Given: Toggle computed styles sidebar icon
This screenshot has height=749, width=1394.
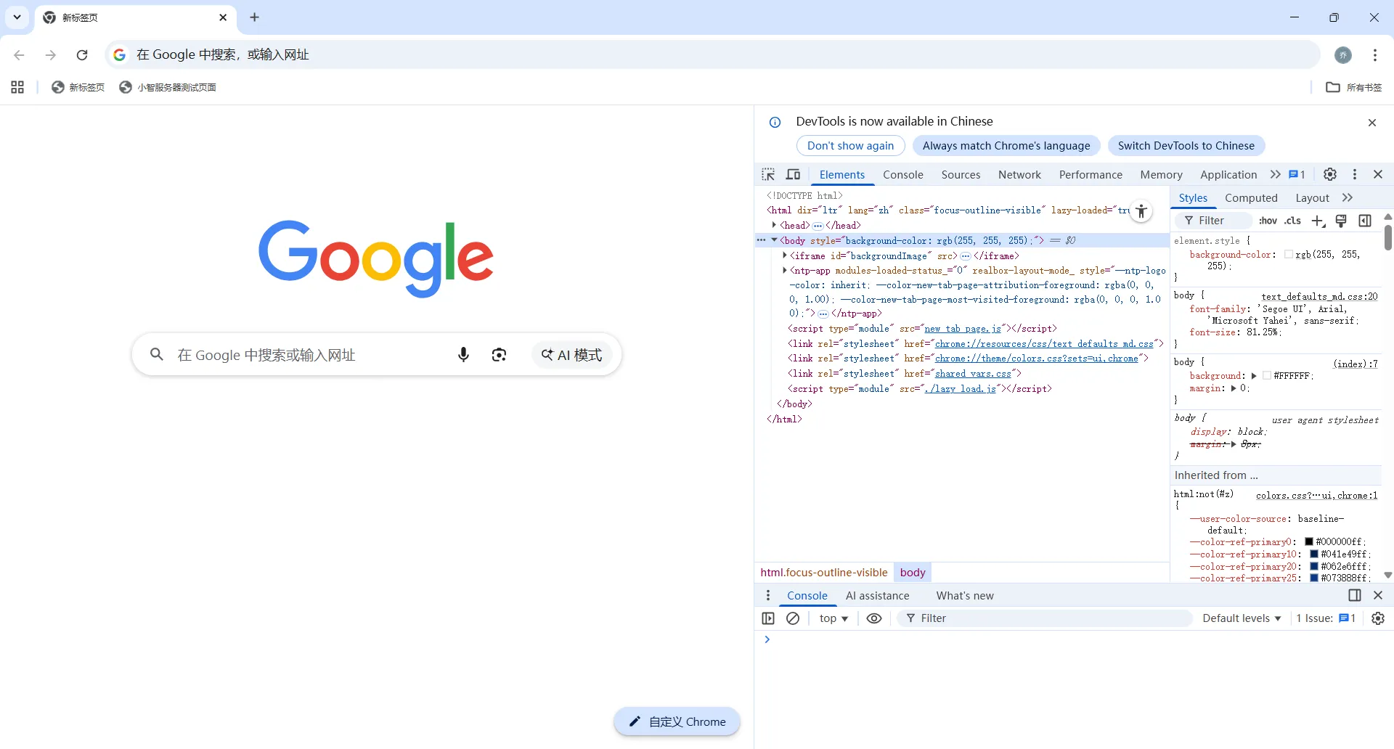Looking at the screenshot, I should 1365,221.
